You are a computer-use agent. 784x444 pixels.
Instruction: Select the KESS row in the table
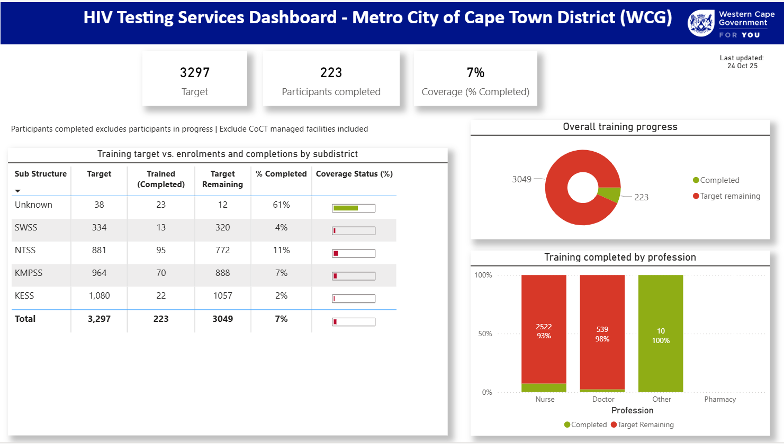(x=24, y=296)
